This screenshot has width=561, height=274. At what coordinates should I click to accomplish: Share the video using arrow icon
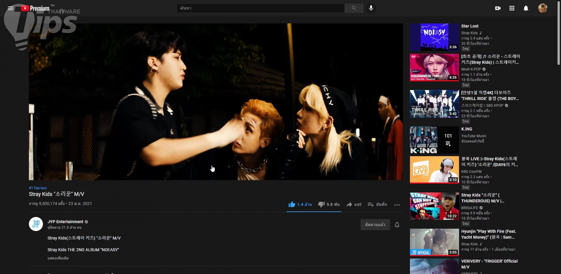point(349,204)
